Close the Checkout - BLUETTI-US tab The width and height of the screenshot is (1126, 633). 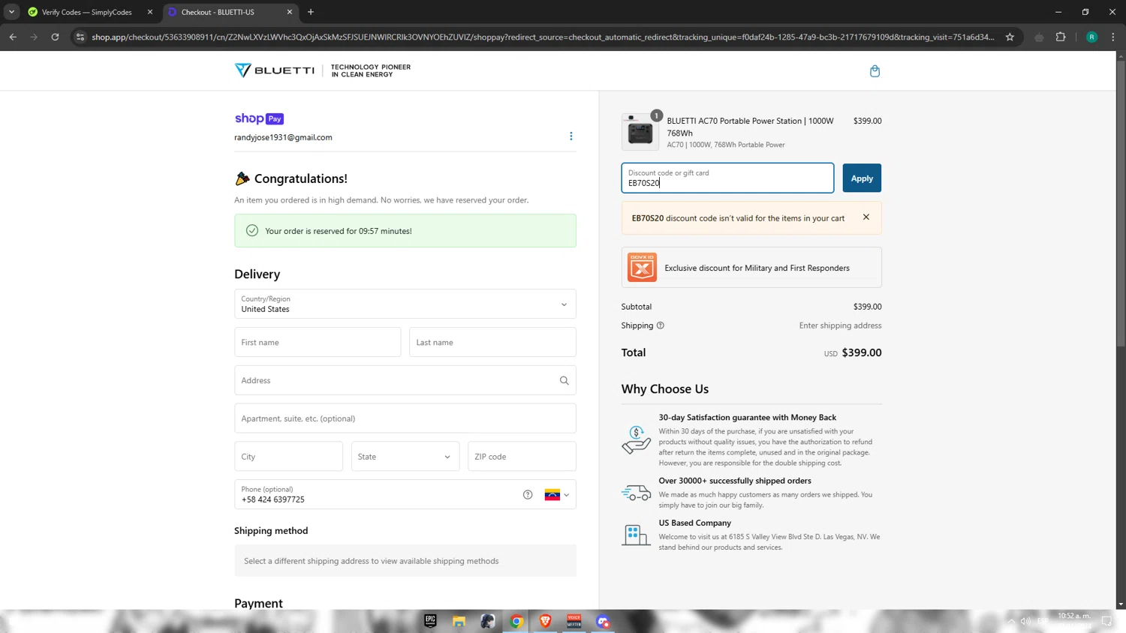pos(290,12)
